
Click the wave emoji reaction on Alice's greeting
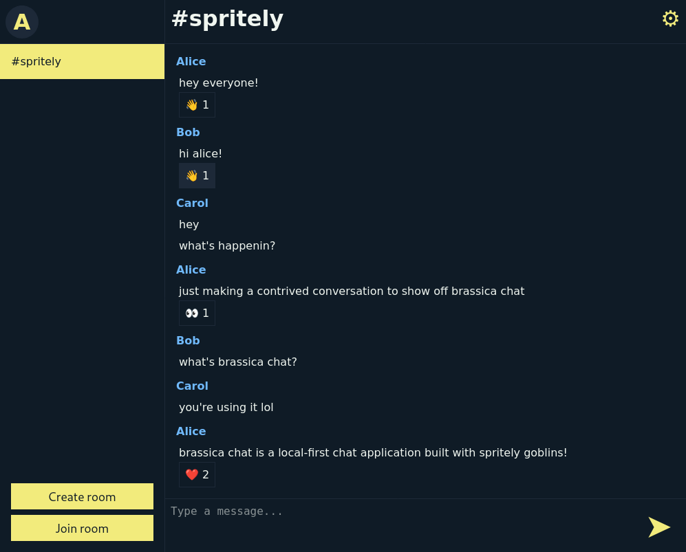(197, 104)
